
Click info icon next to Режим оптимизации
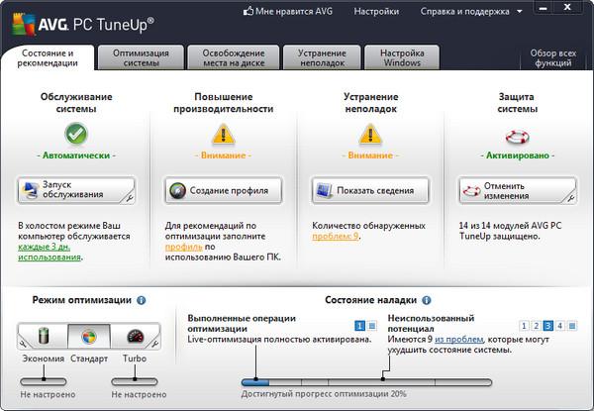141,300
